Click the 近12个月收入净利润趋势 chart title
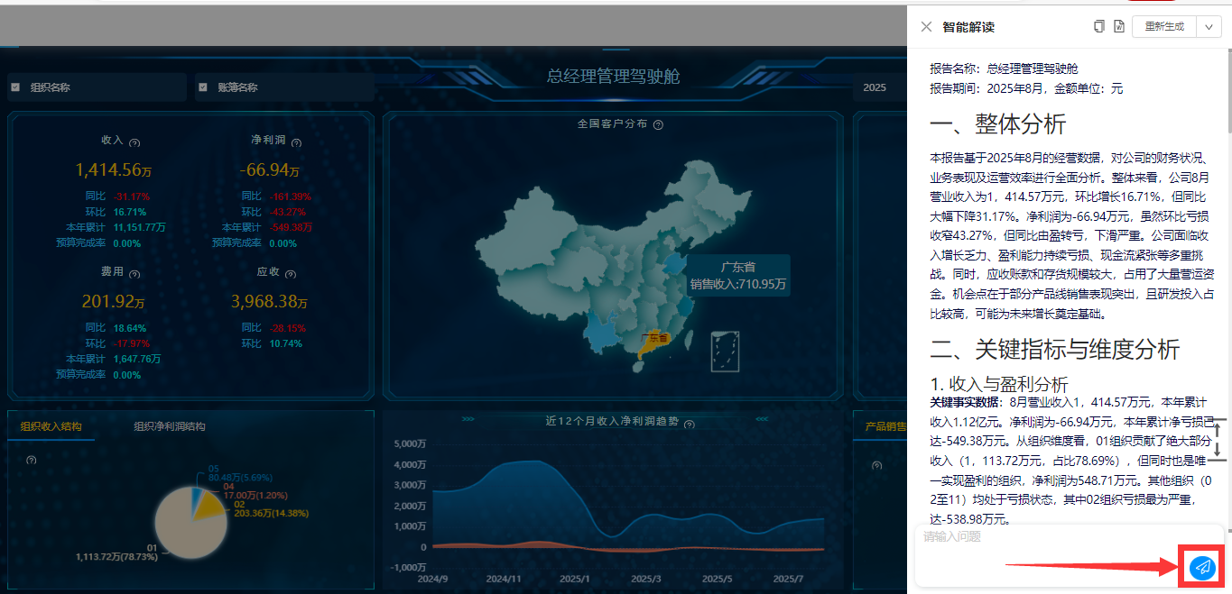The width and height of the screenshot is (1232, 594). pyautogui.click(x=613, y=421)
